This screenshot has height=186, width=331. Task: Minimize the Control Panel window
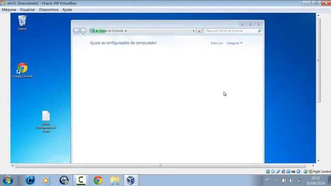[243, 24]
